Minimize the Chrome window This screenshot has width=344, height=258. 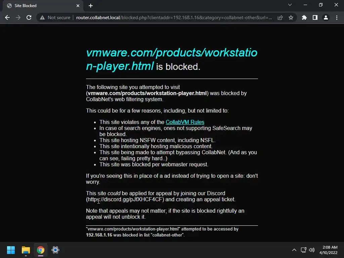pos(305,5)
